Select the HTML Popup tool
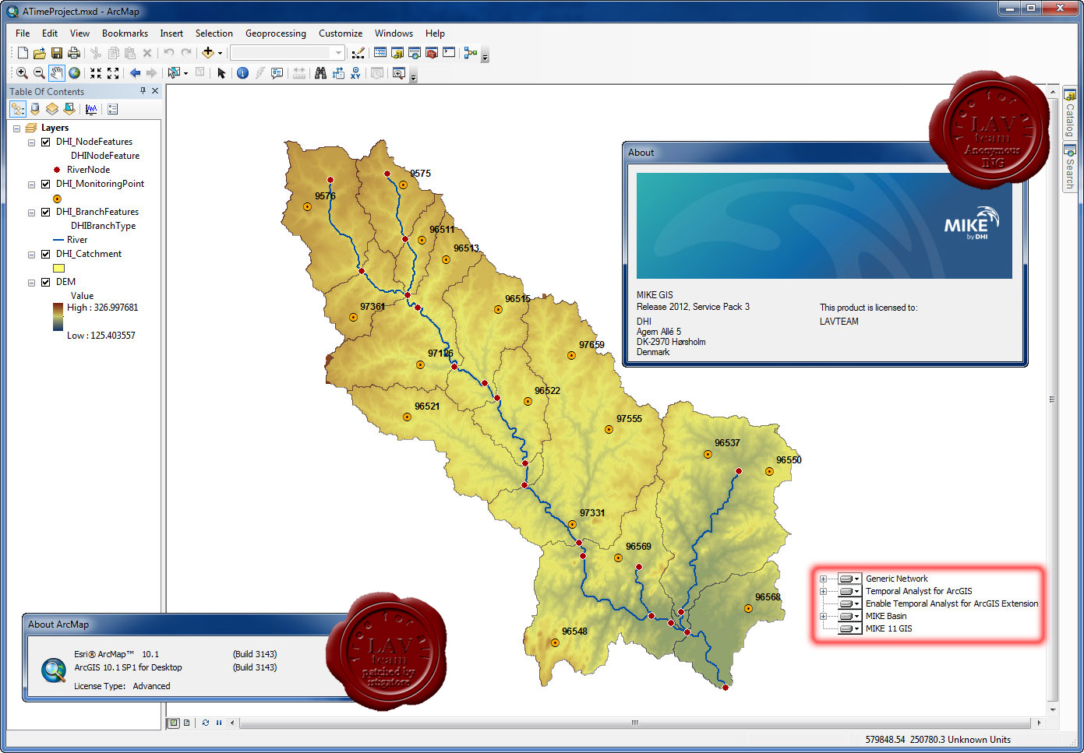This screenshot has width=1084, height=753. pyautogui.click(x=277, y=73)
